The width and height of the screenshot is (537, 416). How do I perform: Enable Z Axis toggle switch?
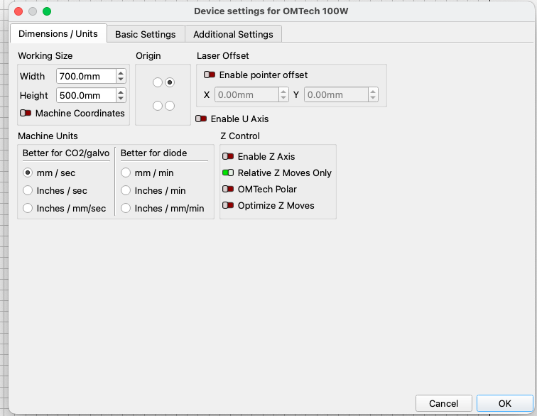[228, 156]
